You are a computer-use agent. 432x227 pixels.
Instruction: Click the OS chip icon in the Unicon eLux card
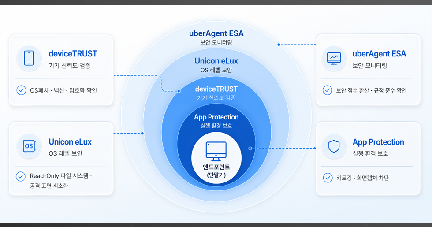coord(29,146)
